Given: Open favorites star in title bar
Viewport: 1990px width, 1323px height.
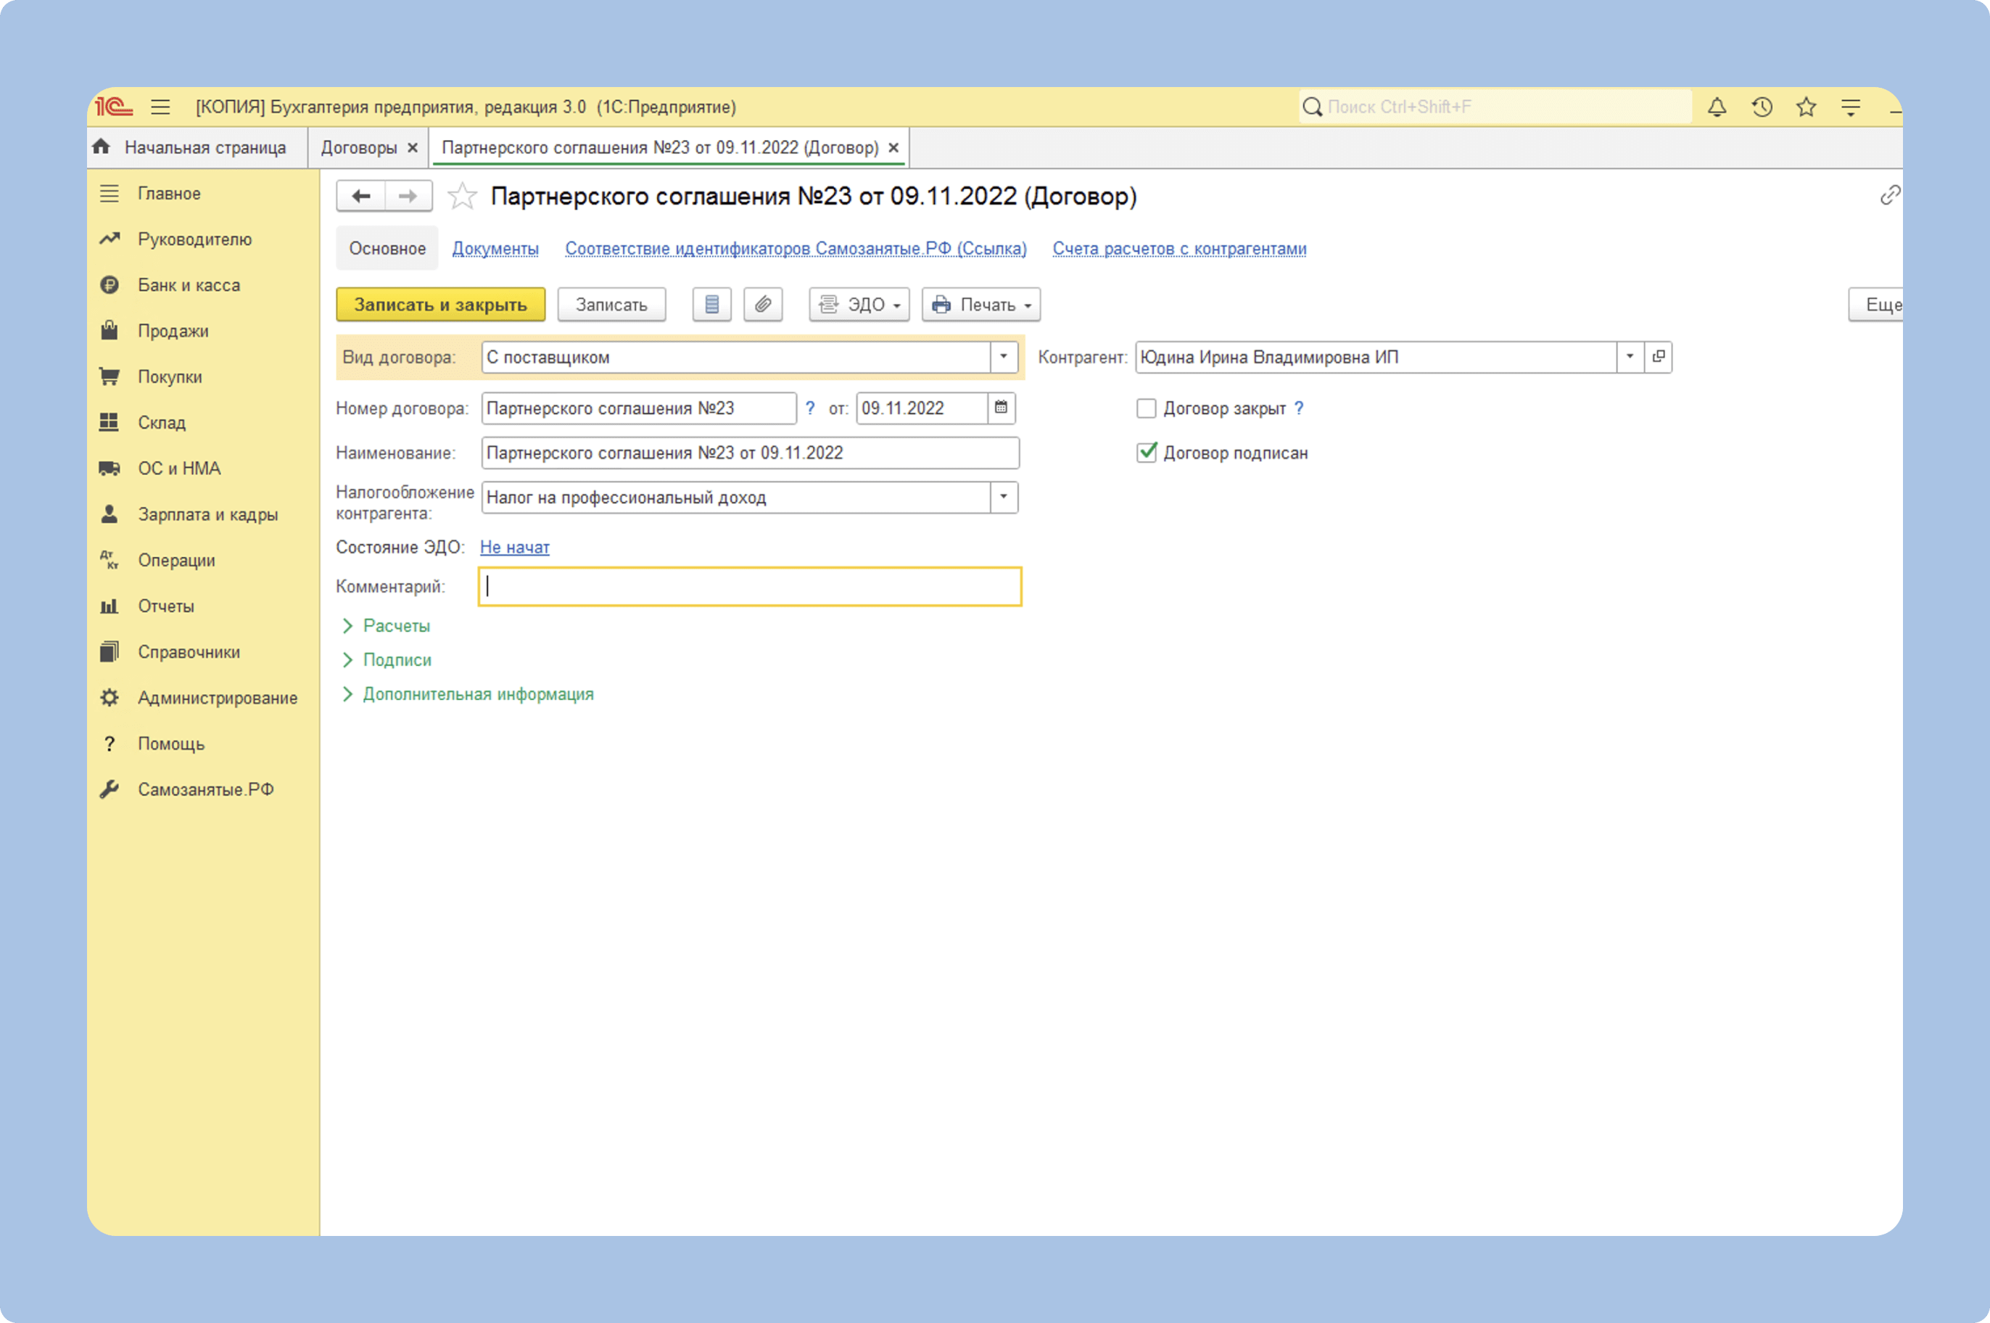Looking at the screenshot, I should coord(1806,107).
